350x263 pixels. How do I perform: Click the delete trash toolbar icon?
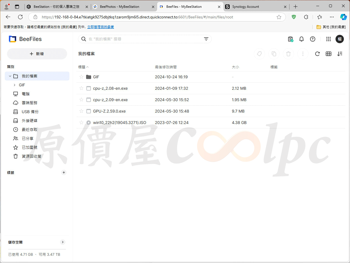(x=288, y=54)
